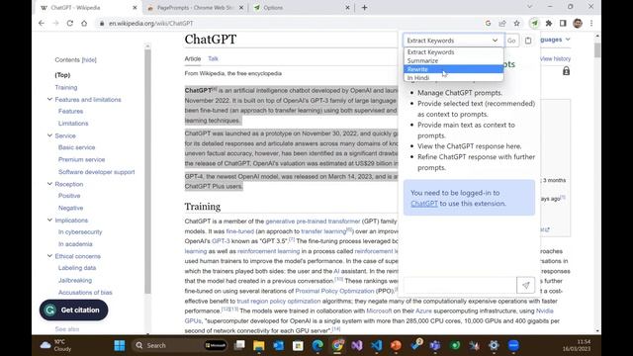Open Visual Studio Code from taskbar

click(x=377, y=345)
